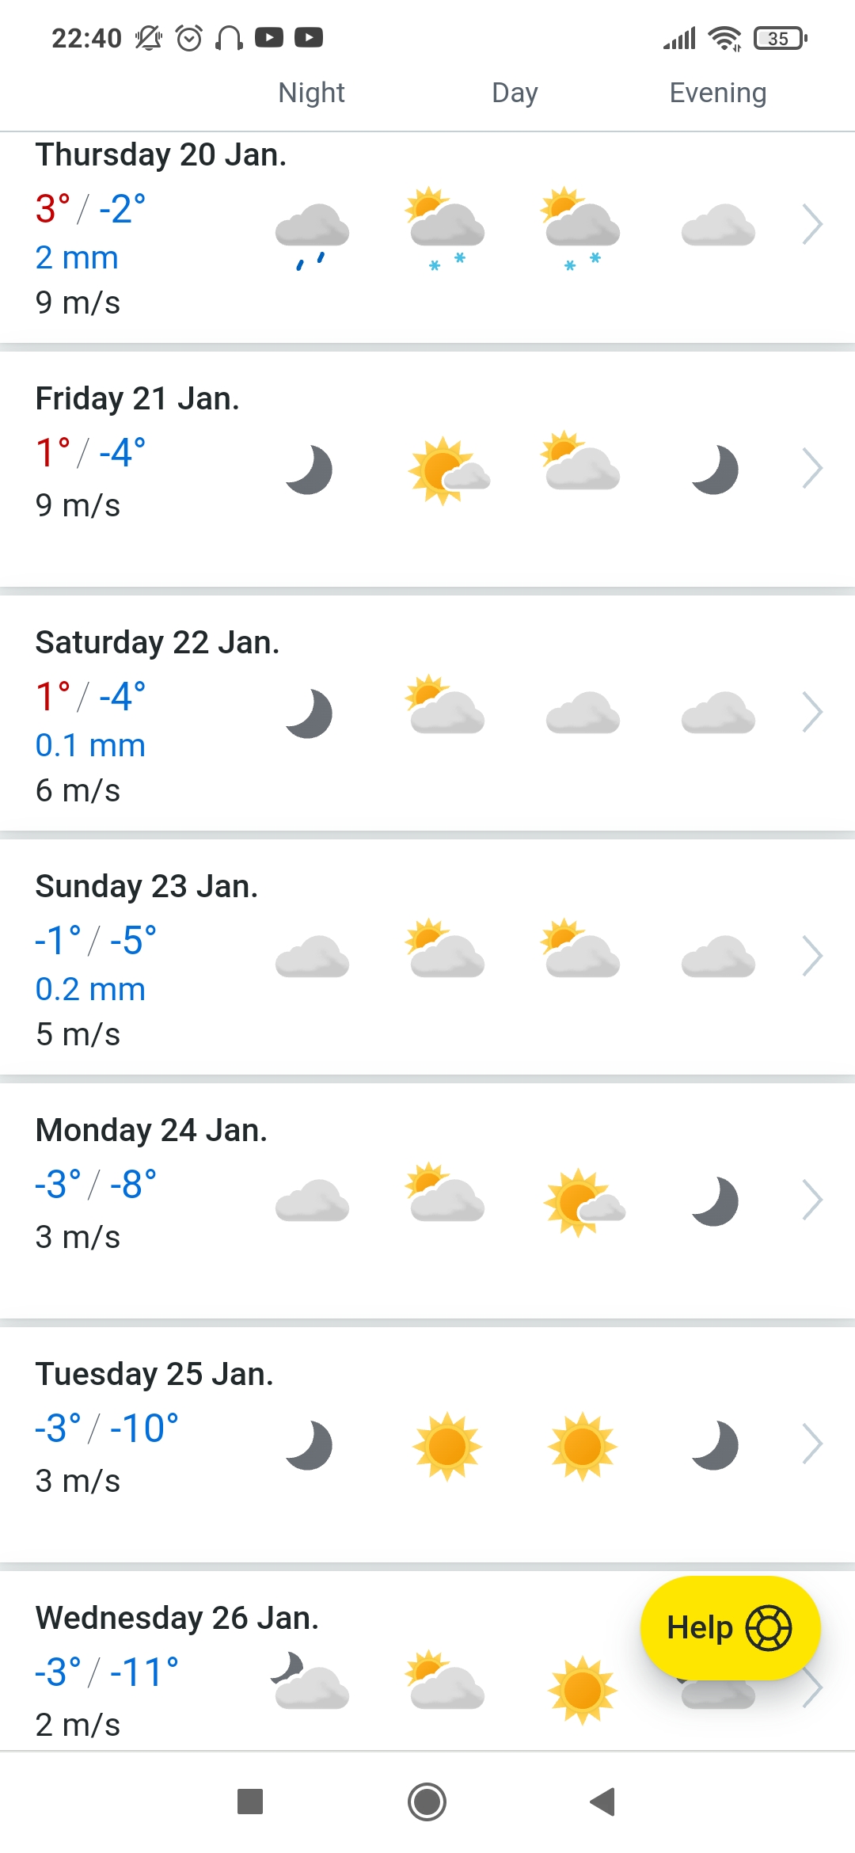This screenshot has width=855, height=1853.
Task: Open the Sunday 23 Jan. heading
Action: (147, 887)
